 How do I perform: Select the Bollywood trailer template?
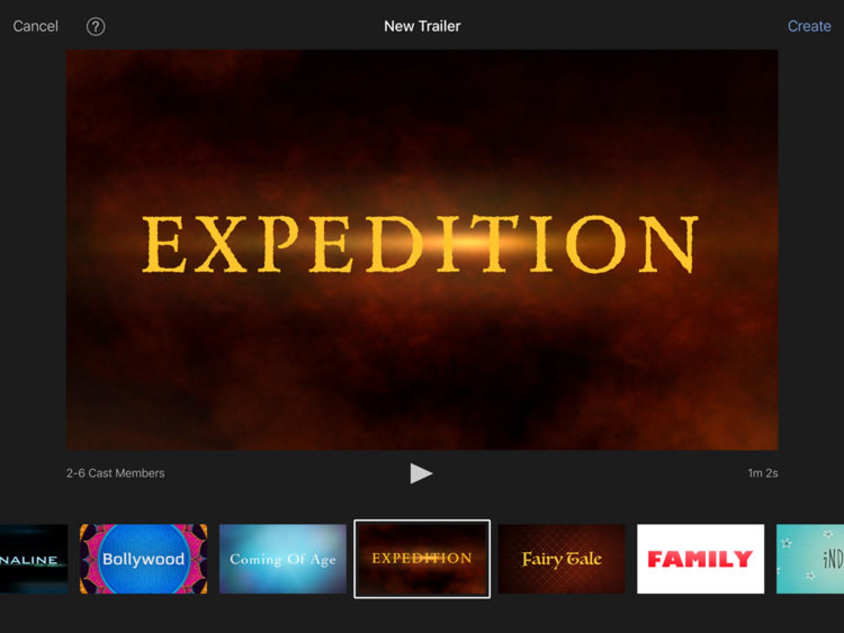[143, 559]
